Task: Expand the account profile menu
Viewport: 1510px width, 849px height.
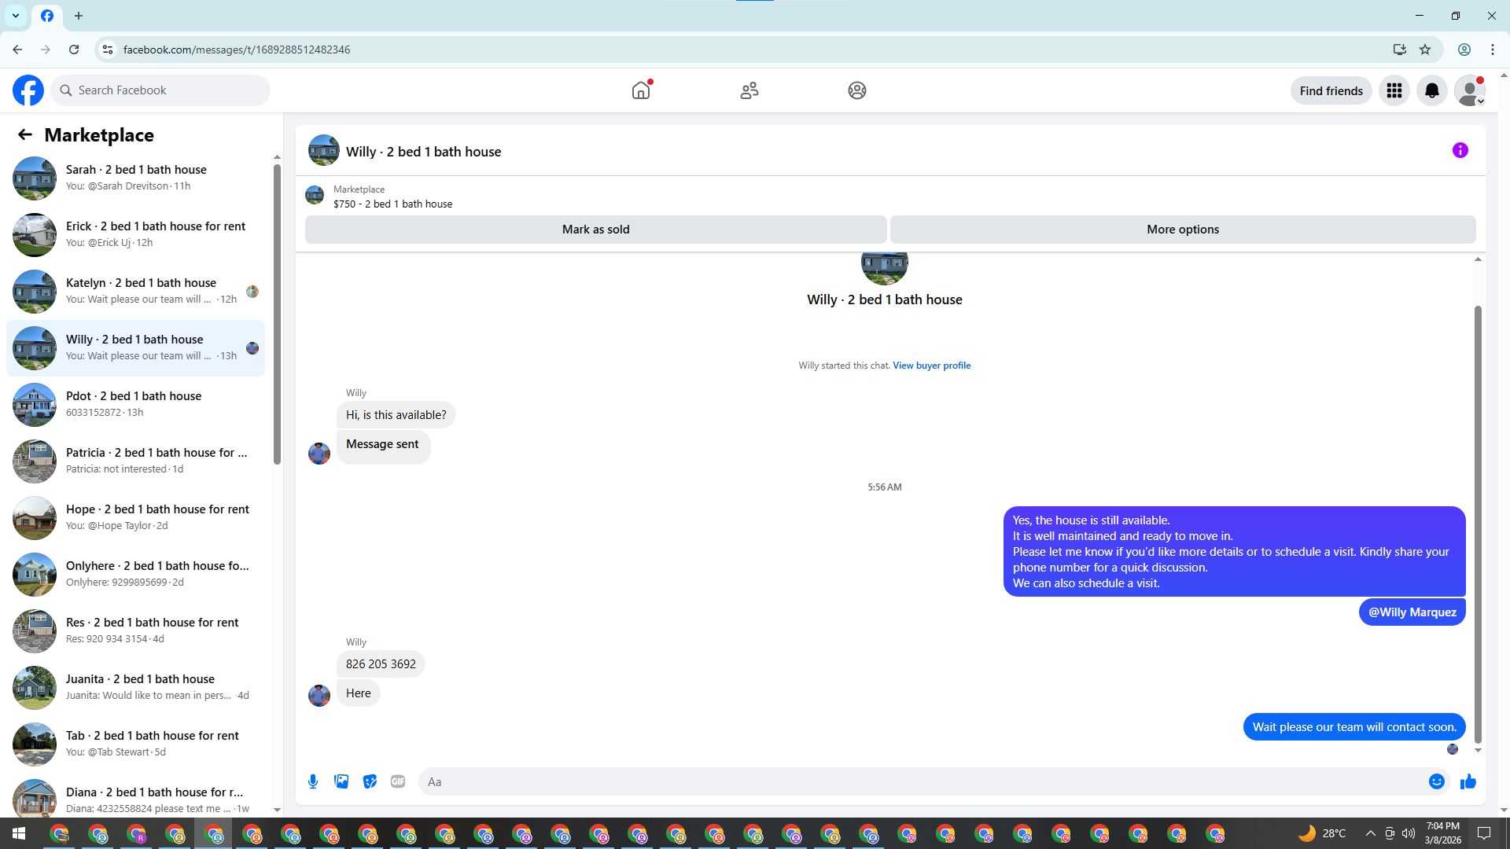Action: [x=1469, y=90]
